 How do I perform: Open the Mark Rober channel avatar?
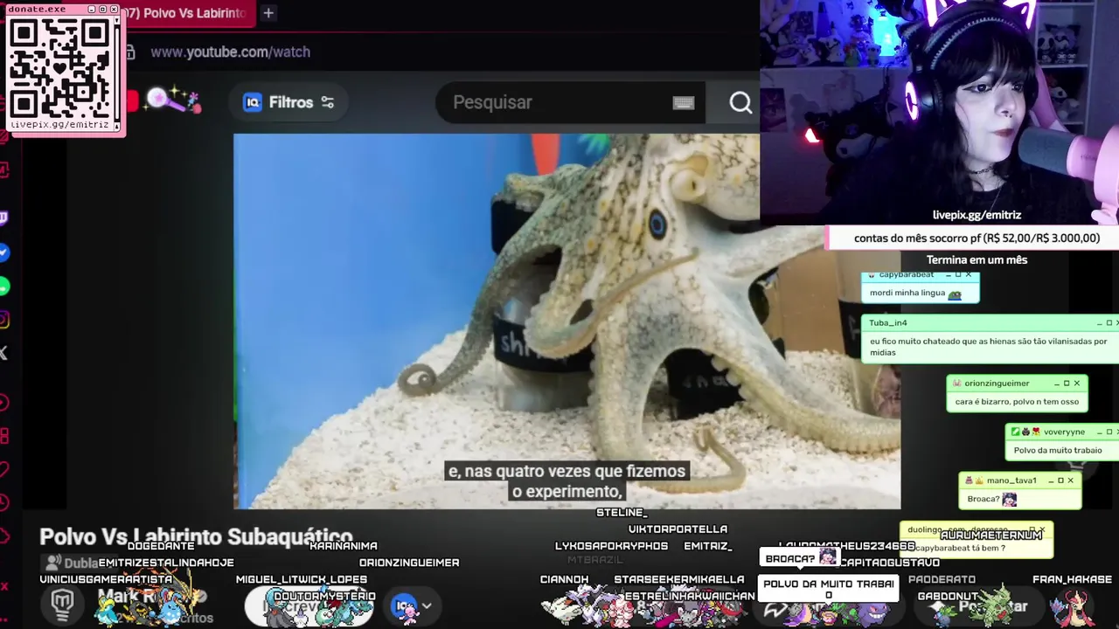click(x=62, y=605)
